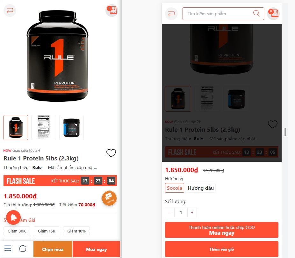
Task: Click the back arrow beside the search box
Action: (x=171, y=14)
